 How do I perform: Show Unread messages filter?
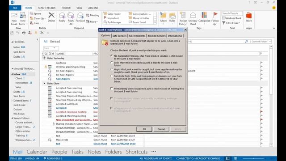pos(55,42)
